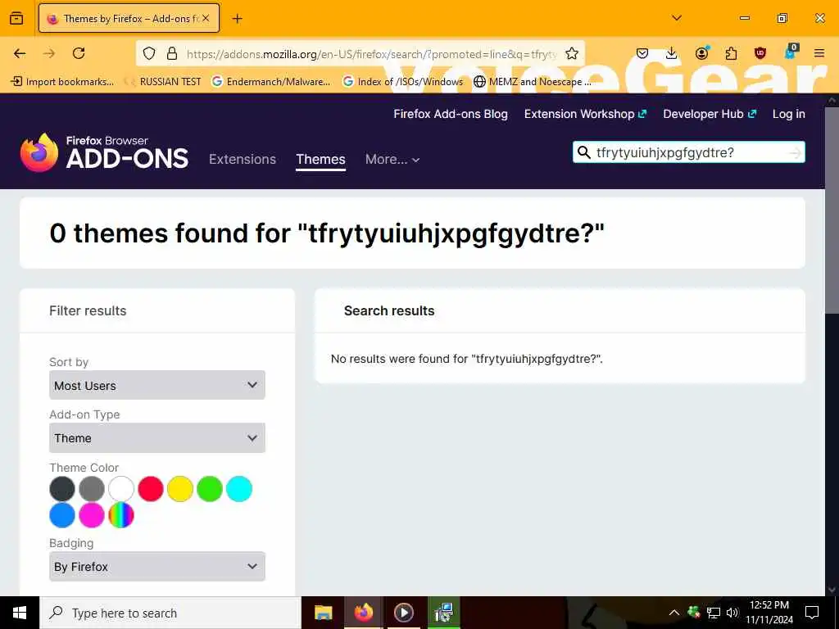Click the extension icon with 0 badge
Screen dimensions: 839x629
(791, 52)
